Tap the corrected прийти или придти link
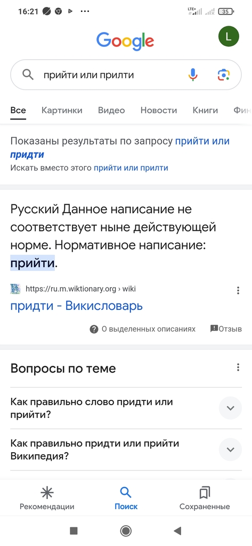This screenshot has height=546, width=252. (x=120, y=148)
